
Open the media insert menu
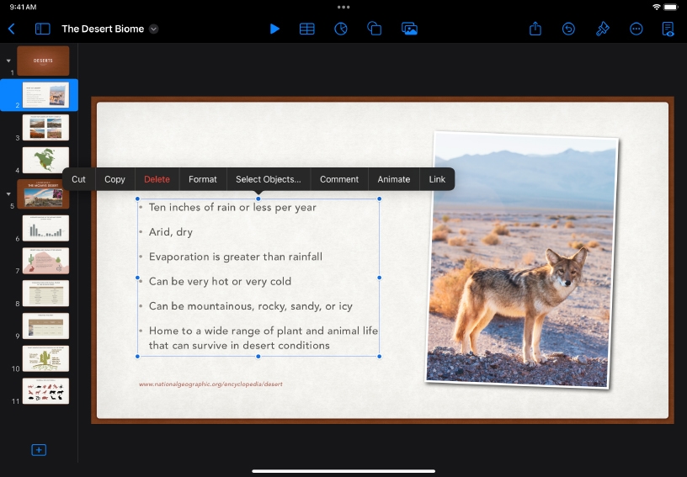(409, 29)
